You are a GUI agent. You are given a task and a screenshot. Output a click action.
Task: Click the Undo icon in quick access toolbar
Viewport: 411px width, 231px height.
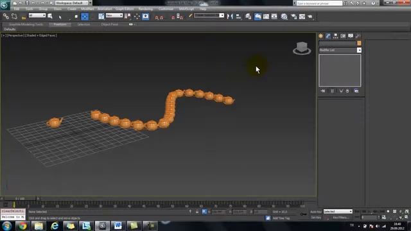(x=33, y=3)
